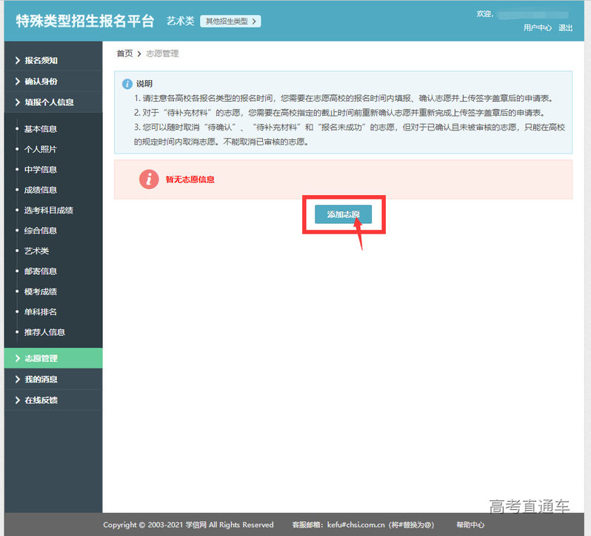Expand the 确认身份 sidebar section
The width and height of the screenshot is (591, 536).
41,82
